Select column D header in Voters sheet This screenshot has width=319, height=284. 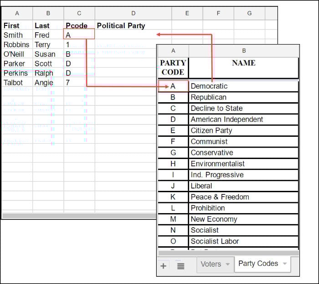tap(133, 13)
